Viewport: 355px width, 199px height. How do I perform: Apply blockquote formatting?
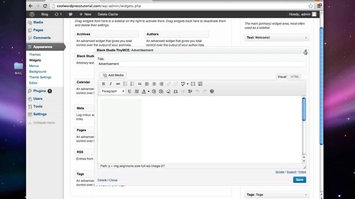coord(140,84)
